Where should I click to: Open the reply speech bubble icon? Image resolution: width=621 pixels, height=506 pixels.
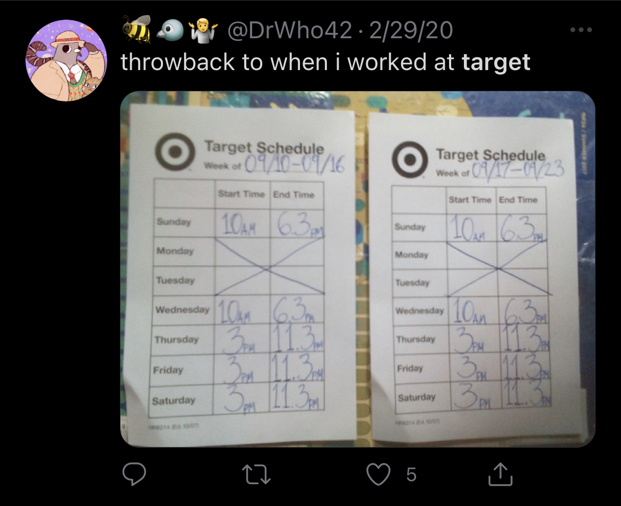point(134,474)
